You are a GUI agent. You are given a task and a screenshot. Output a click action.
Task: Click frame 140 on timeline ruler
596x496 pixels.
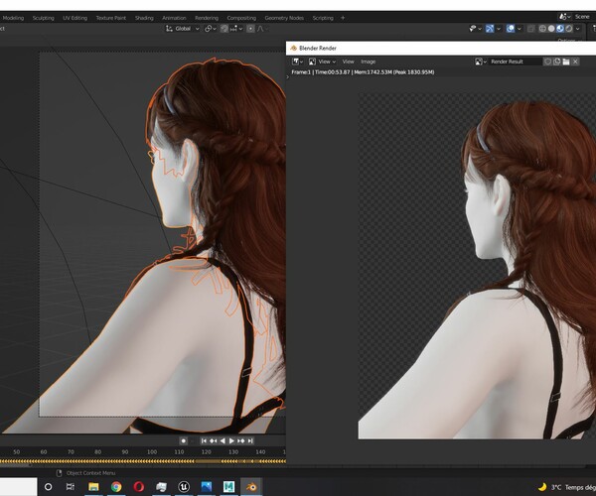click(x=260, y=452)
